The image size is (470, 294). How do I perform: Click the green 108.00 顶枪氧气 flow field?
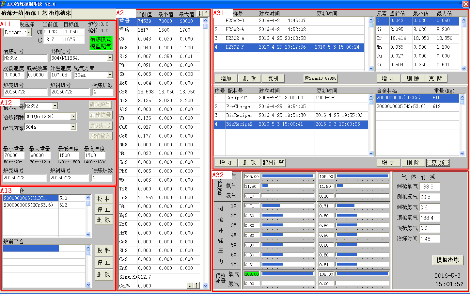[x=252, y=274]
